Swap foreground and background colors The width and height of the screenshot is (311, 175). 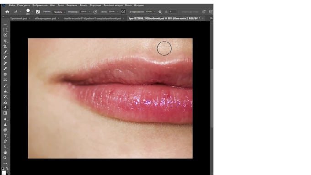click(7, 168)
